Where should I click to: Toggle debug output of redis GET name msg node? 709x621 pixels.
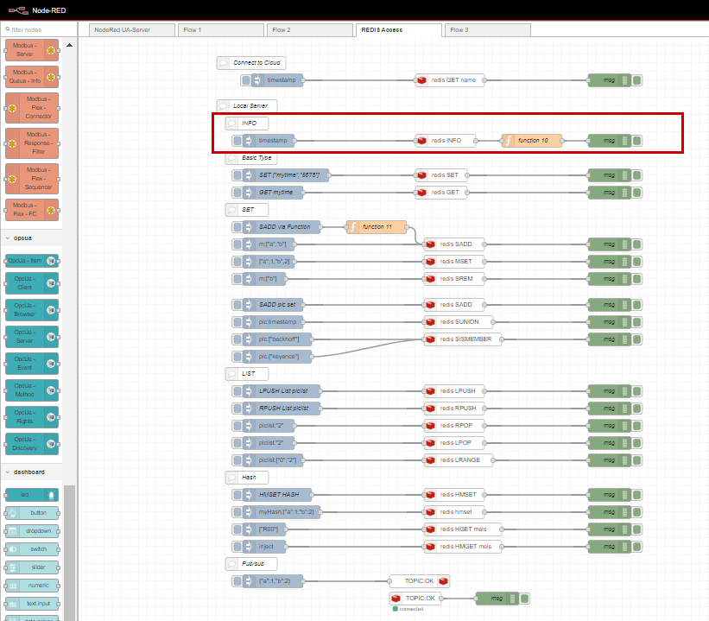[636, 80]
